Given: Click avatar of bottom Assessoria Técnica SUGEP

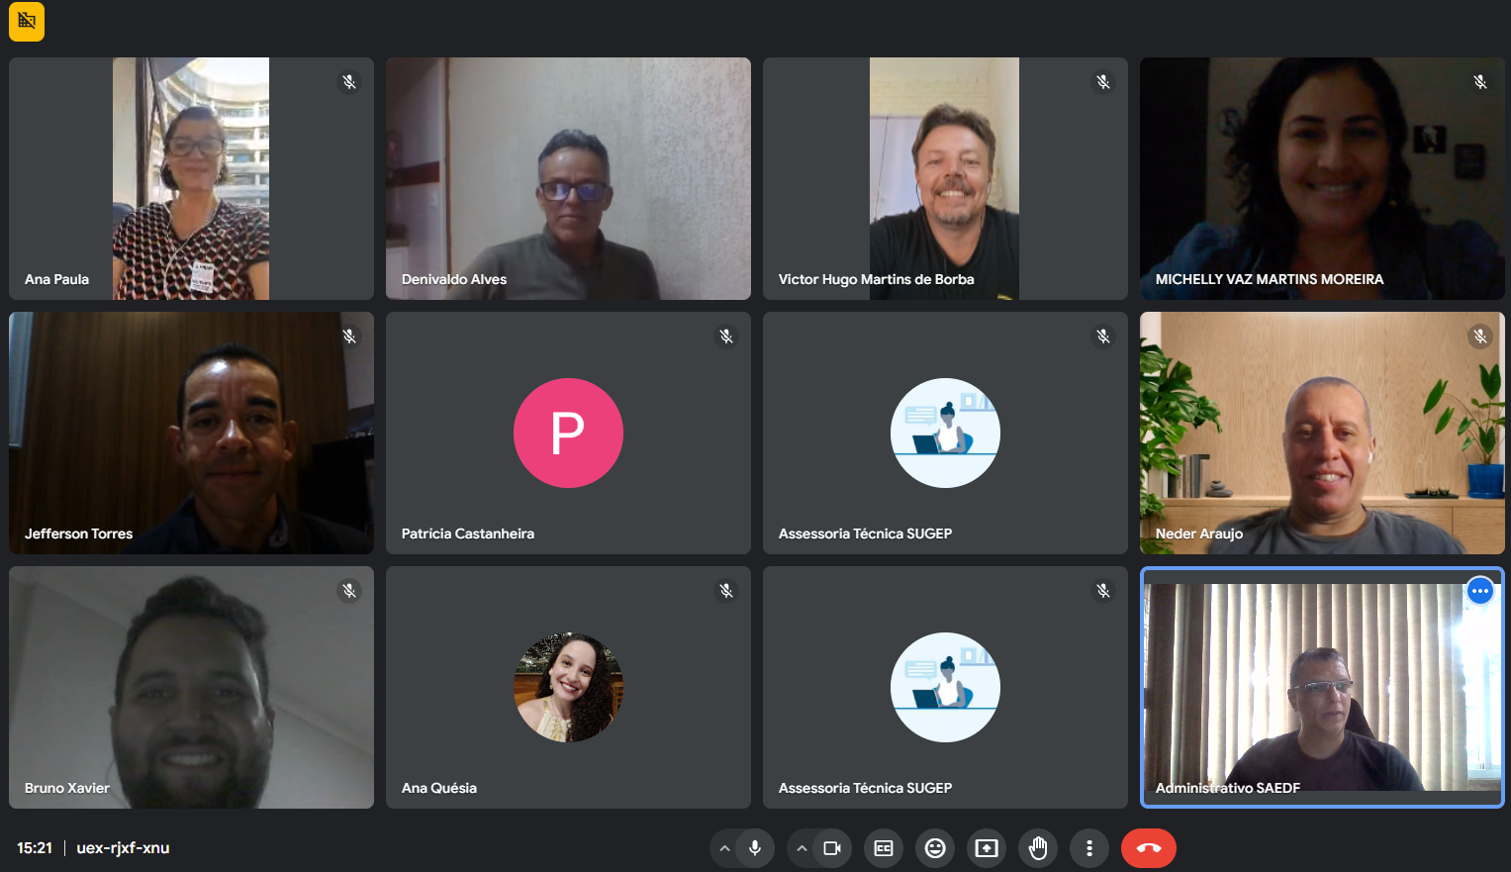Looking at the screenshot, I should tap(945, 687).
